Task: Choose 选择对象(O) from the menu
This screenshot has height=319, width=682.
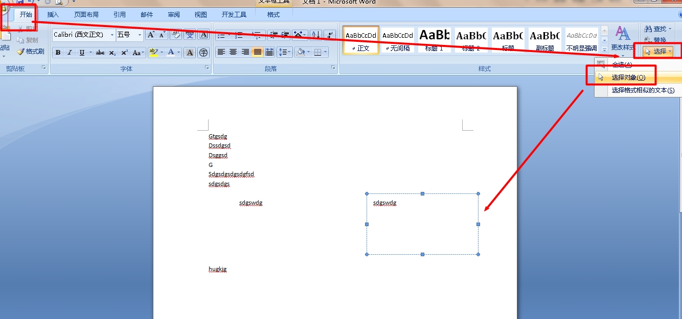Action: point(638,78)
